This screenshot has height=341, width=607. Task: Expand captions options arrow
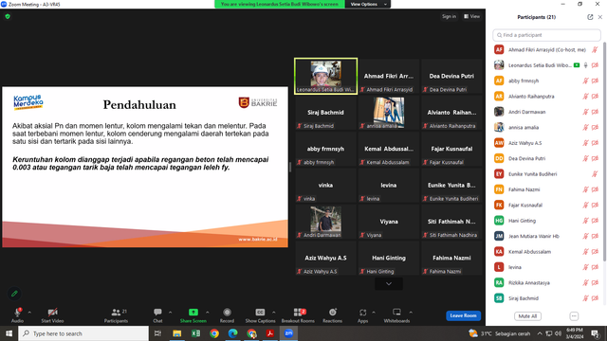(x=274, y=313)
